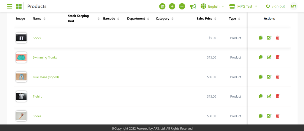304x131 pixels.
Task: Delete the T-shirt product
Action: [x=278, y=96]
